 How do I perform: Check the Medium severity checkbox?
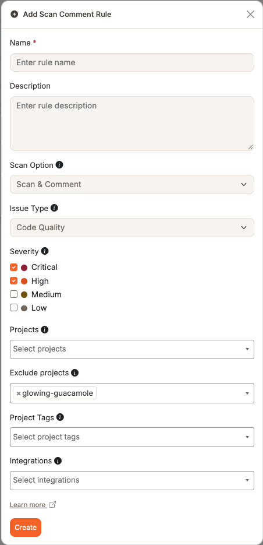coord(13,294)
